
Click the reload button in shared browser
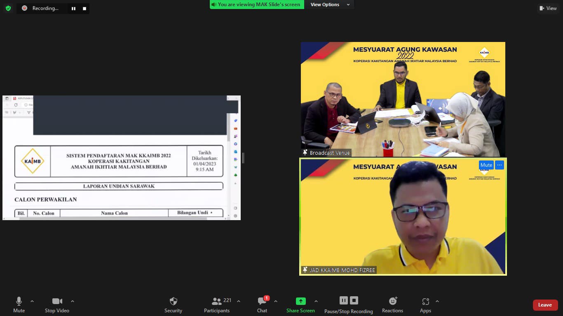coord(16,105)
